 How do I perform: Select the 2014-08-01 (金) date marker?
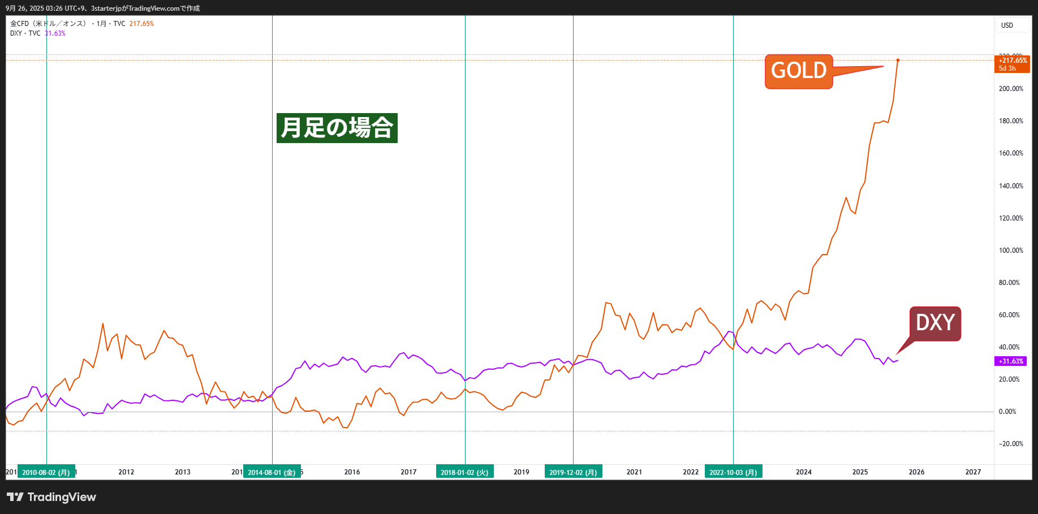272,472
